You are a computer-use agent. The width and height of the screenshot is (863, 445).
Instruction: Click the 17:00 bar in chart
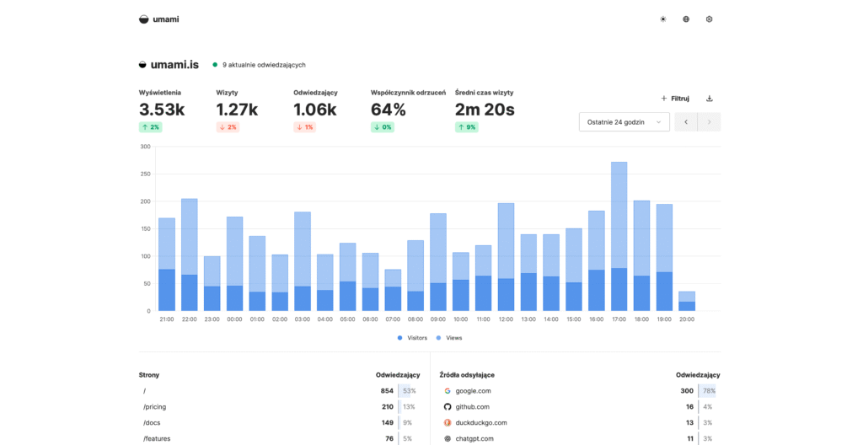pyautogui.click(x=619, y=236)
